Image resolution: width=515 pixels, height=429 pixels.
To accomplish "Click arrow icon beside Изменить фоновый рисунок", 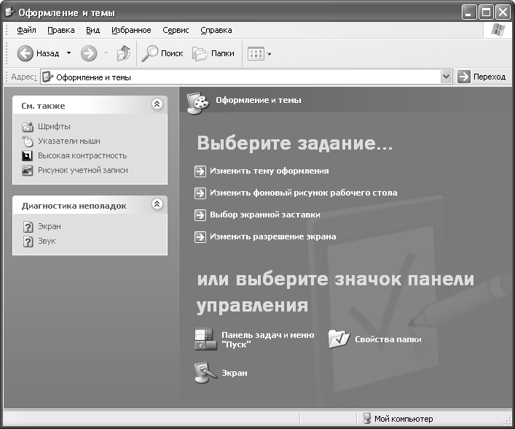I will 200,193.
